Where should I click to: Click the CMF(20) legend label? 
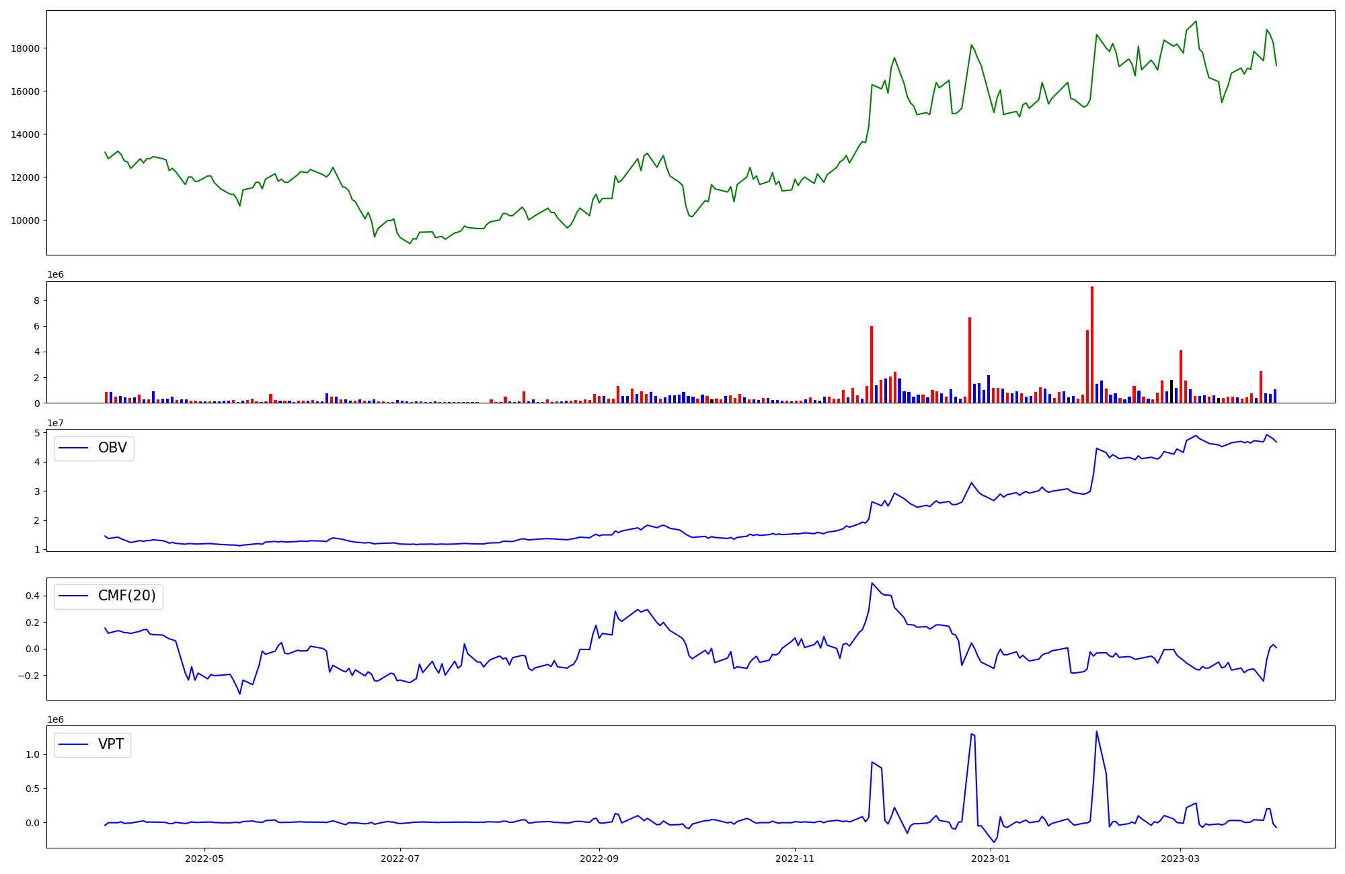[126, 596]
